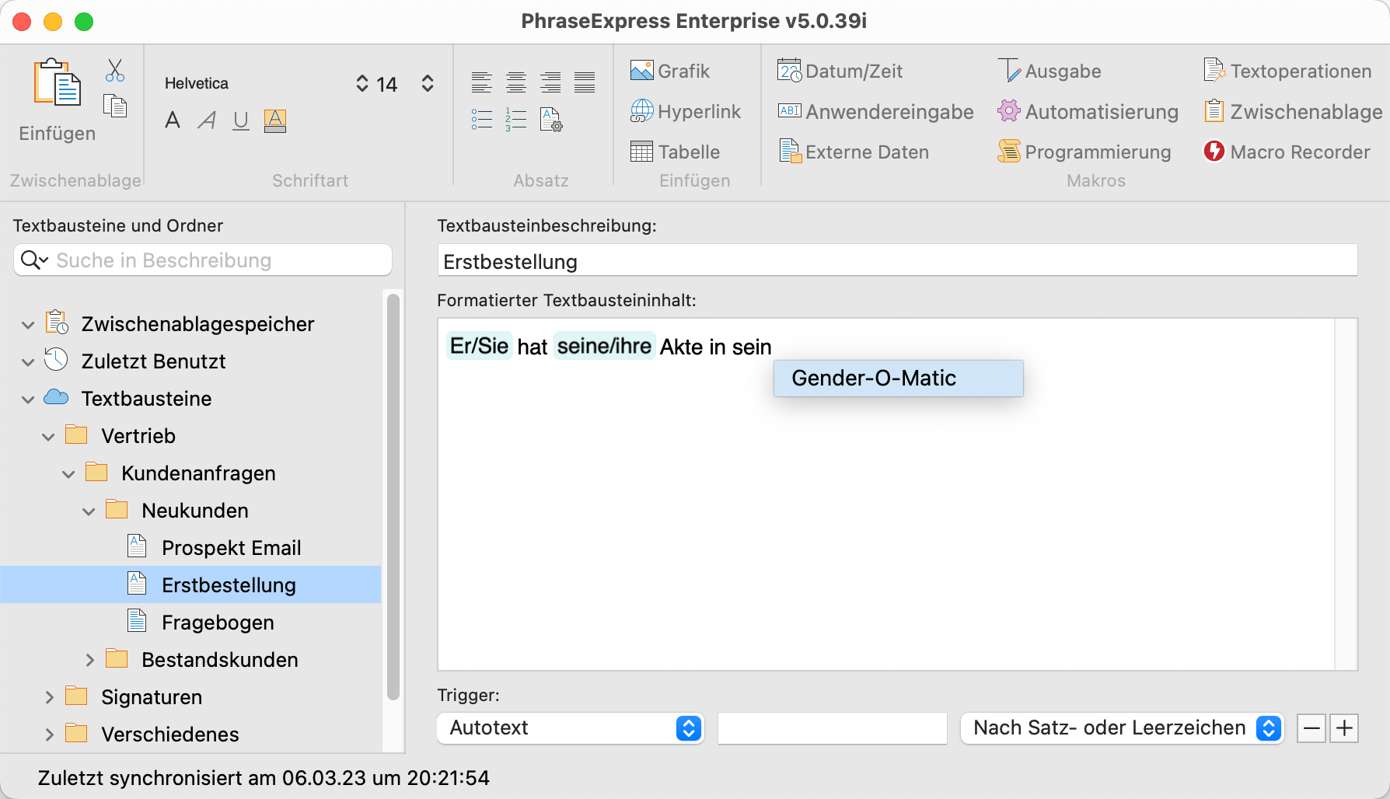This screenshot has height=799, width=1390.
Task: Add a trigger with the plus button
Action: click(x=1344, y=728)
